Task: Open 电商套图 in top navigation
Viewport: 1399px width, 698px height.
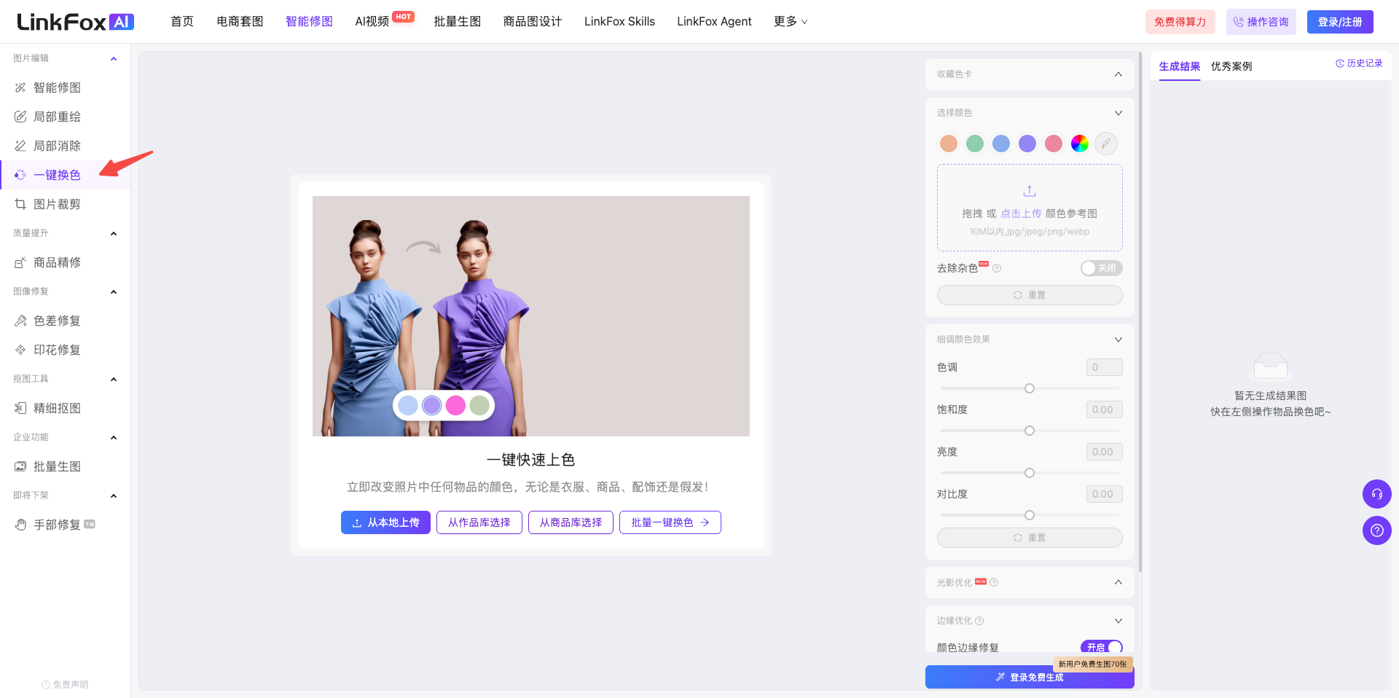Action: click(x=240, y=22)
